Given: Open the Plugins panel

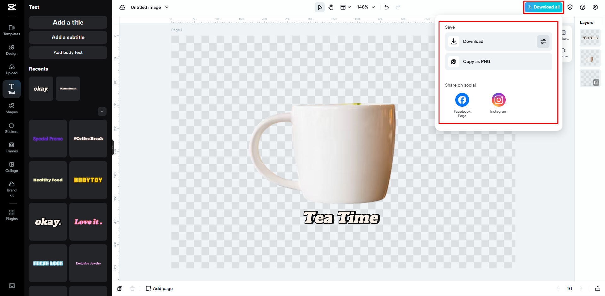Looking at the screenshot, I should (11, 214).
